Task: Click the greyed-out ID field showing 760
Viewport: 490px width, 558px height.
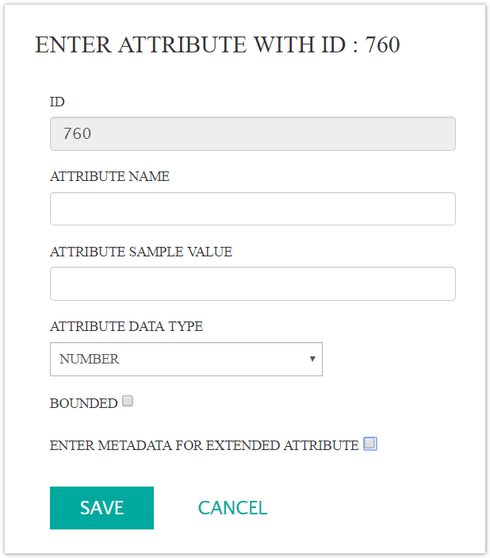Action: coord(252,134)
